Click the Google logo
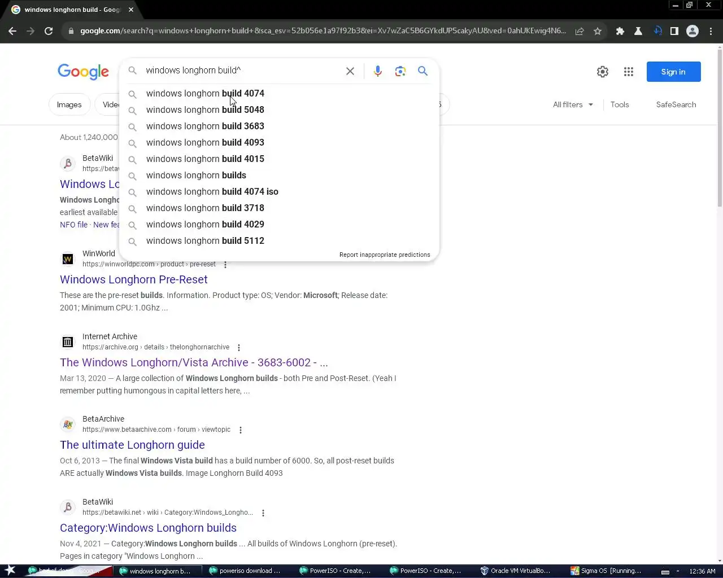Screen dimensions: 723x578 [83, 72]
